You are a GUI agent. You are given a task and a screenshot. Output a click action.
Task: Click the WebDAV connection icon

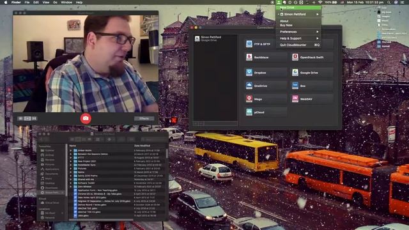pos(295,99)
